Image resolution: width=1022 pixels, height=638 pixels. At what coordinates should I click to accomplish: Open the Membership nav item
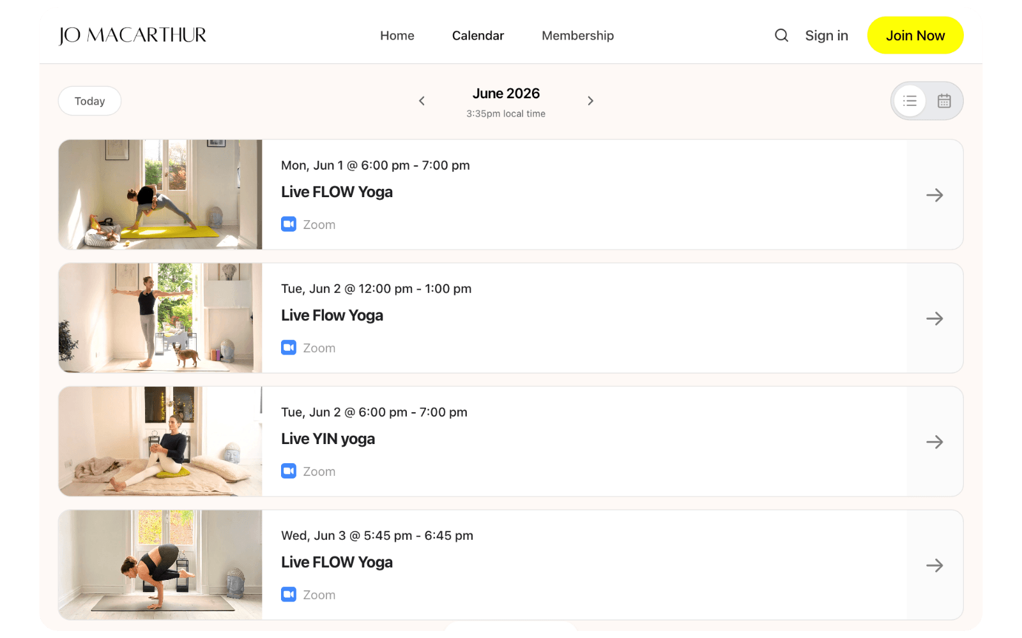click(x=577, y=36)
